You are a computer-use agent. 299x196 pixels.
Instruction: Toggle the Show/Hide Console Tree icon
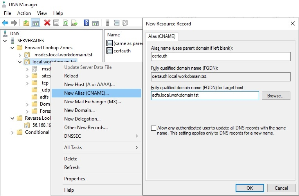coord(35,23)
